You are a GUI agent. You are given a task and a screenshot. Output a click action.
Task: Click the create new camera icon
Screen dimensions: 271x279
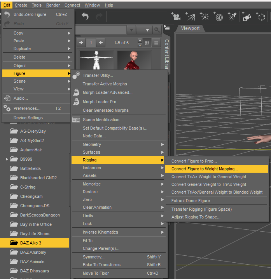[176, 17]
